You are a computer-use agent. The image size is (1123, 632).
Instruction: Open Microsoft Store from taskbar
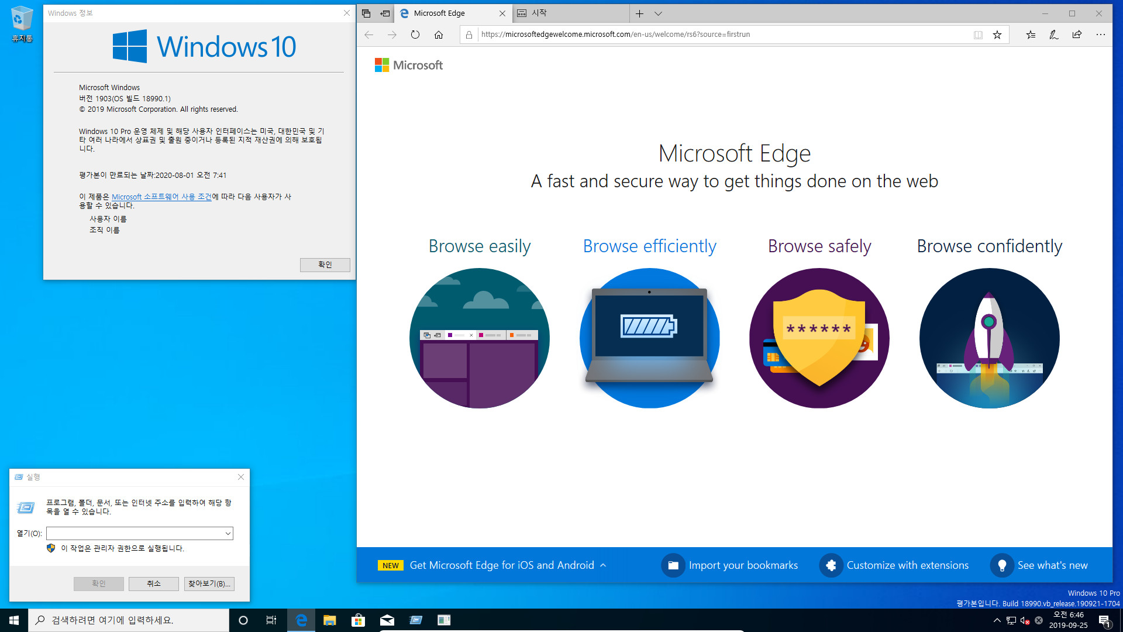click(358, 620)
